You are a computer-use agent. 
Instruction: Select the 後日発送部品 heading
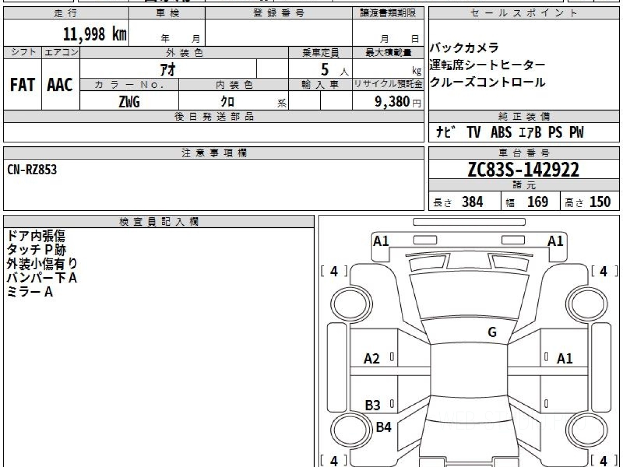(x=214, y=117)
